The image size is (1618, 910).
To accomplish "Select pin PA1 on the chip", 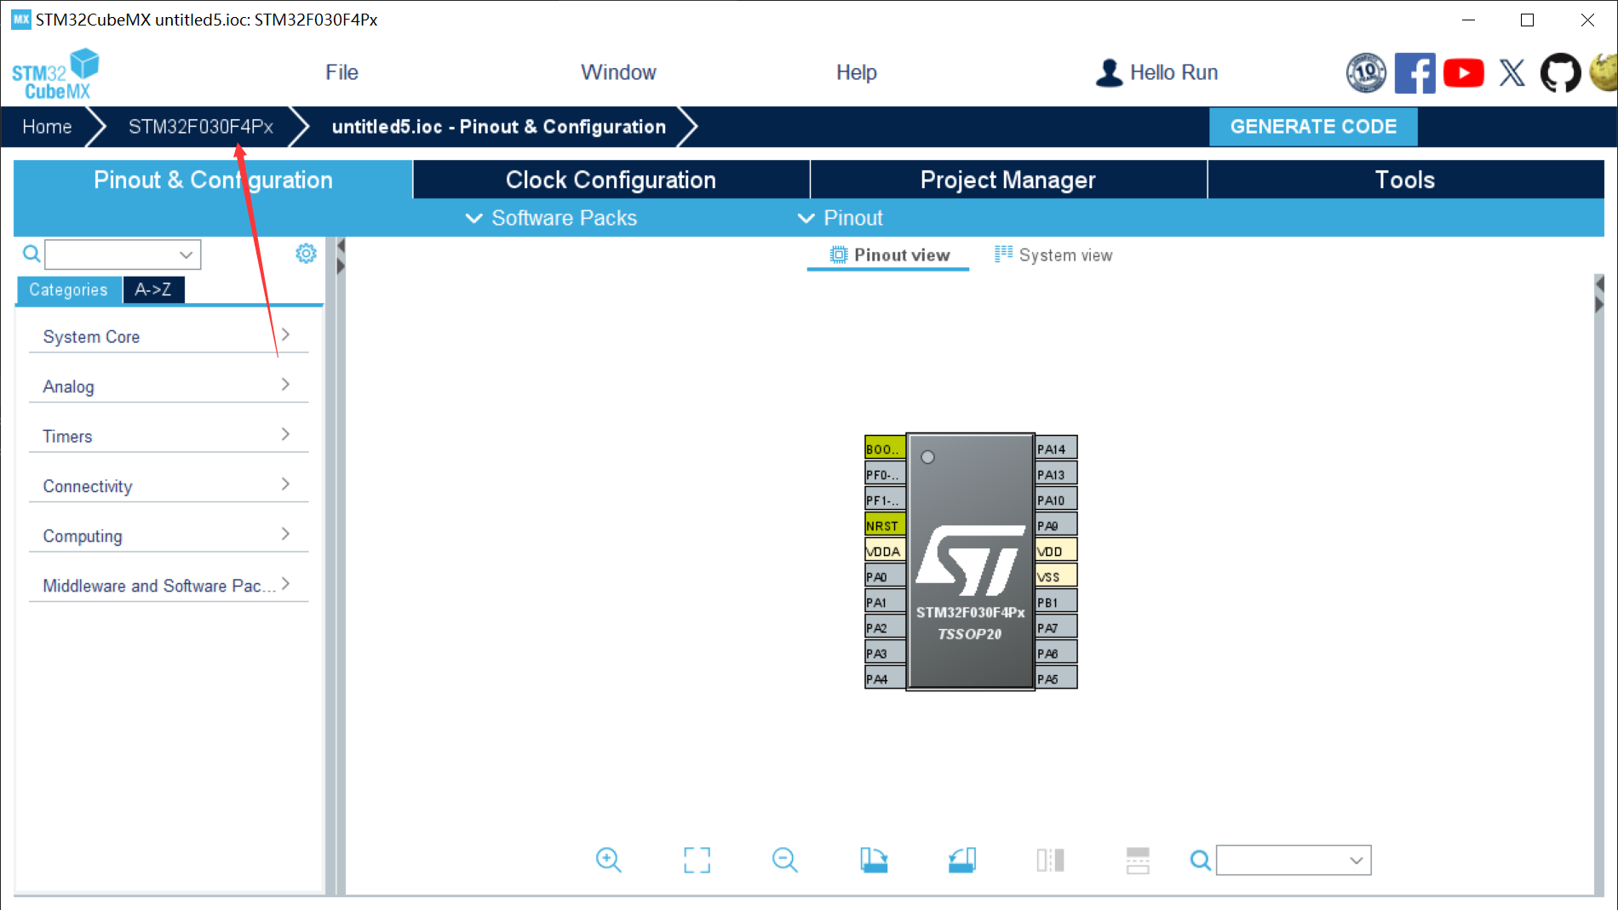I will [x=885, y=601].
